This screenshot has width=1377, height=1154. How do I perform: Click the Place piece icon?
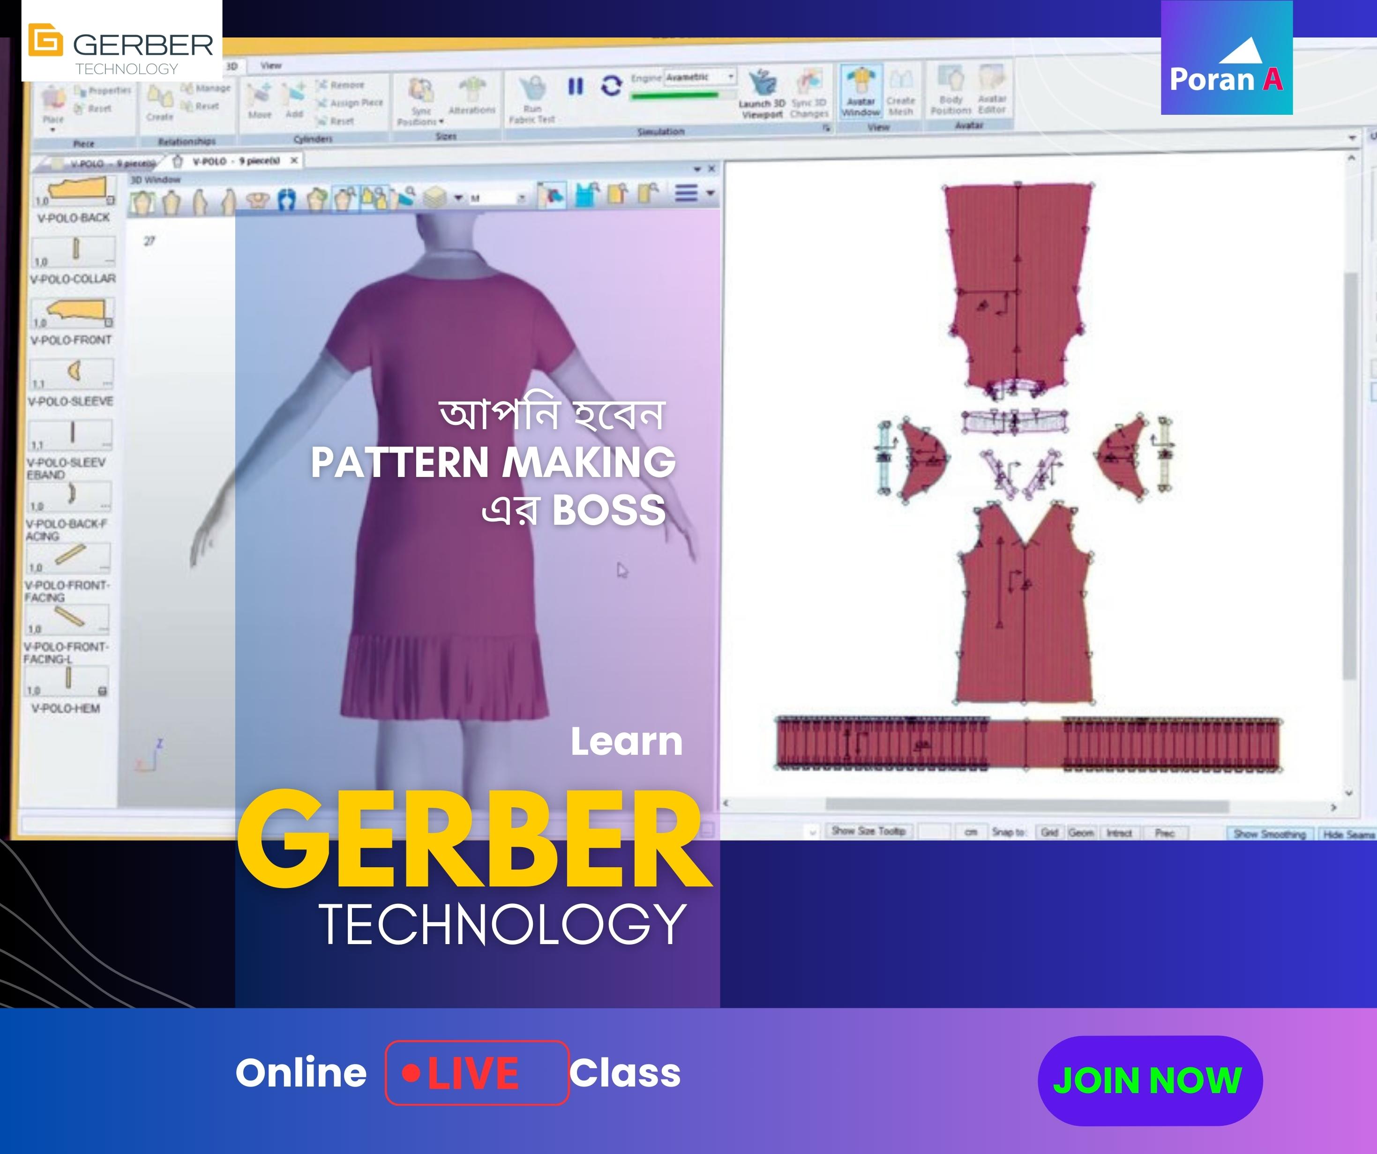53,98
